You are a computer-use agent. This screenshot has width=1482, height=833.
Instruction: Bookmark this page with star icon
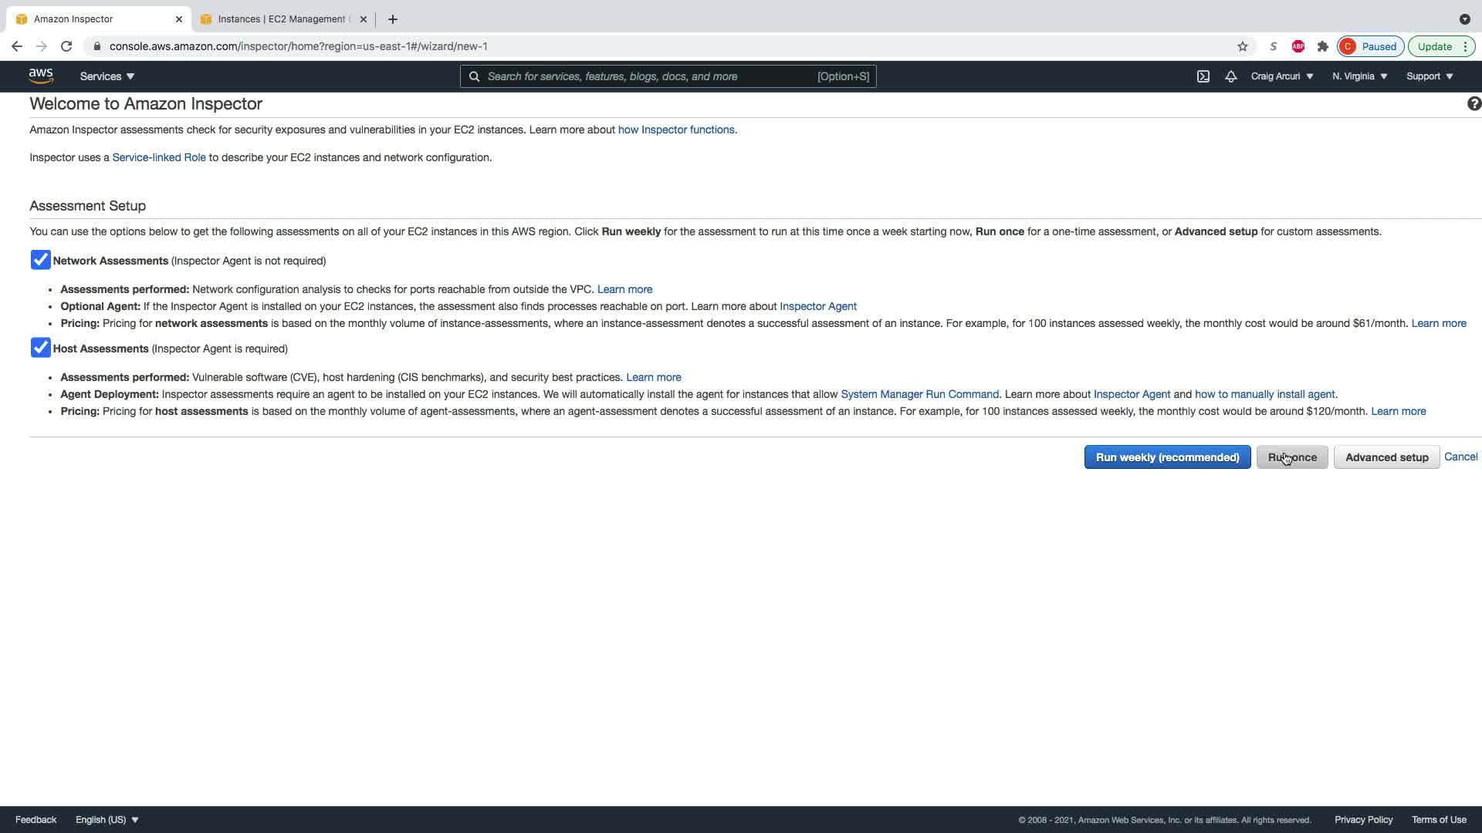coord(1242,46)
